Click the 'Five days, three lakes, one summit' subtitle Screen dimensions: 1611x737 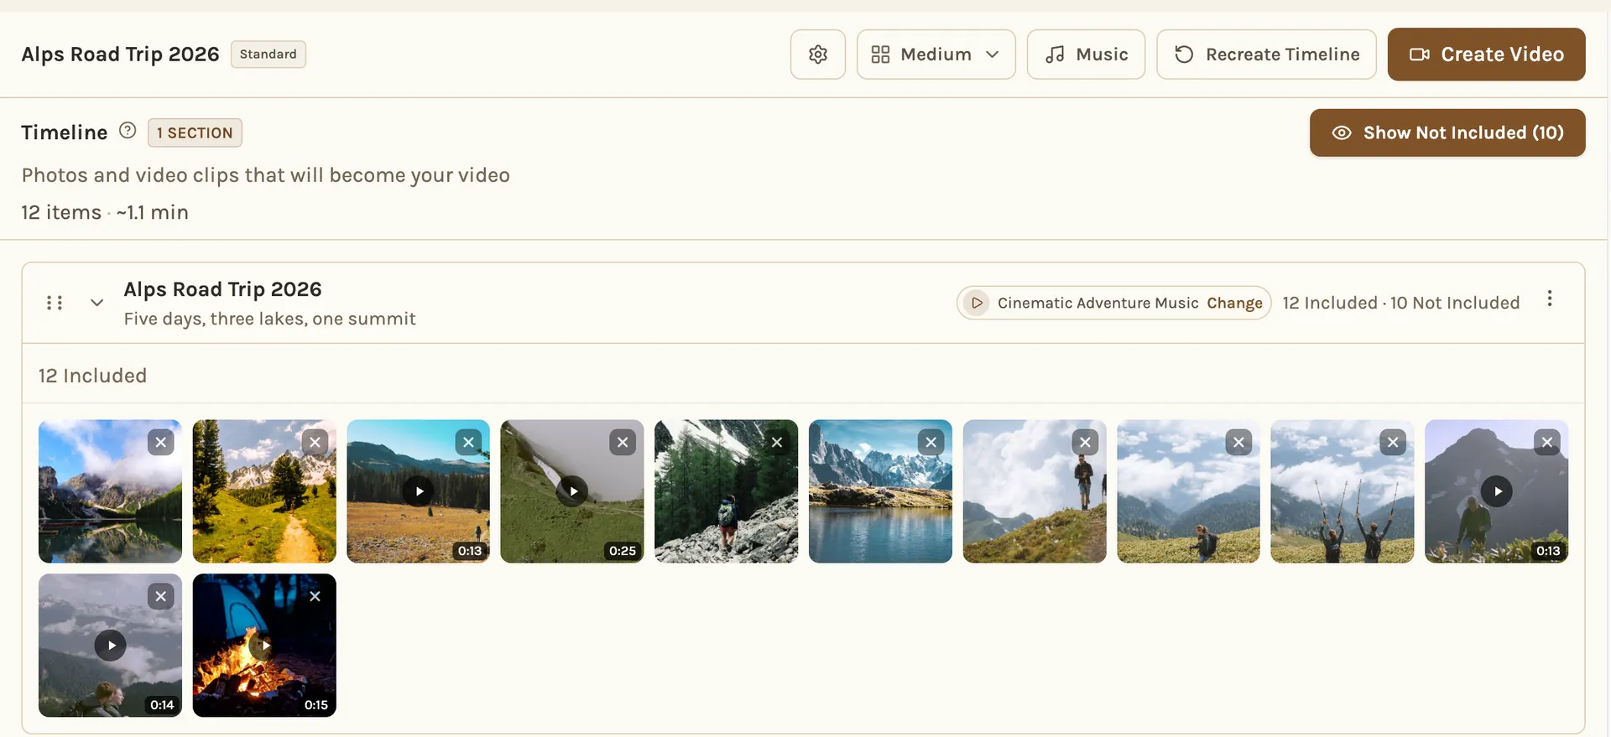click(269, 319)
